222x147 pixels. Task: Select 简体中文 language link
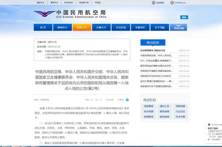coord(40,2)
